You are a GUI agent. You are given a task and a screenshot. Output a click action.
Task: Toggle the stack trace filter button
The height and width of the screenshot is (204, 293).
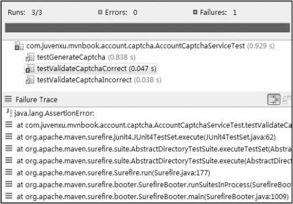pos(274,100)
